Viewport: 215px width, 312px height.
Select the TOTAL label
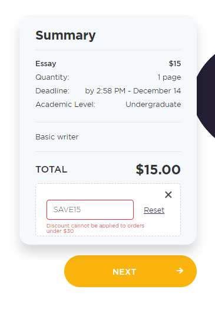tap(51, 170)
